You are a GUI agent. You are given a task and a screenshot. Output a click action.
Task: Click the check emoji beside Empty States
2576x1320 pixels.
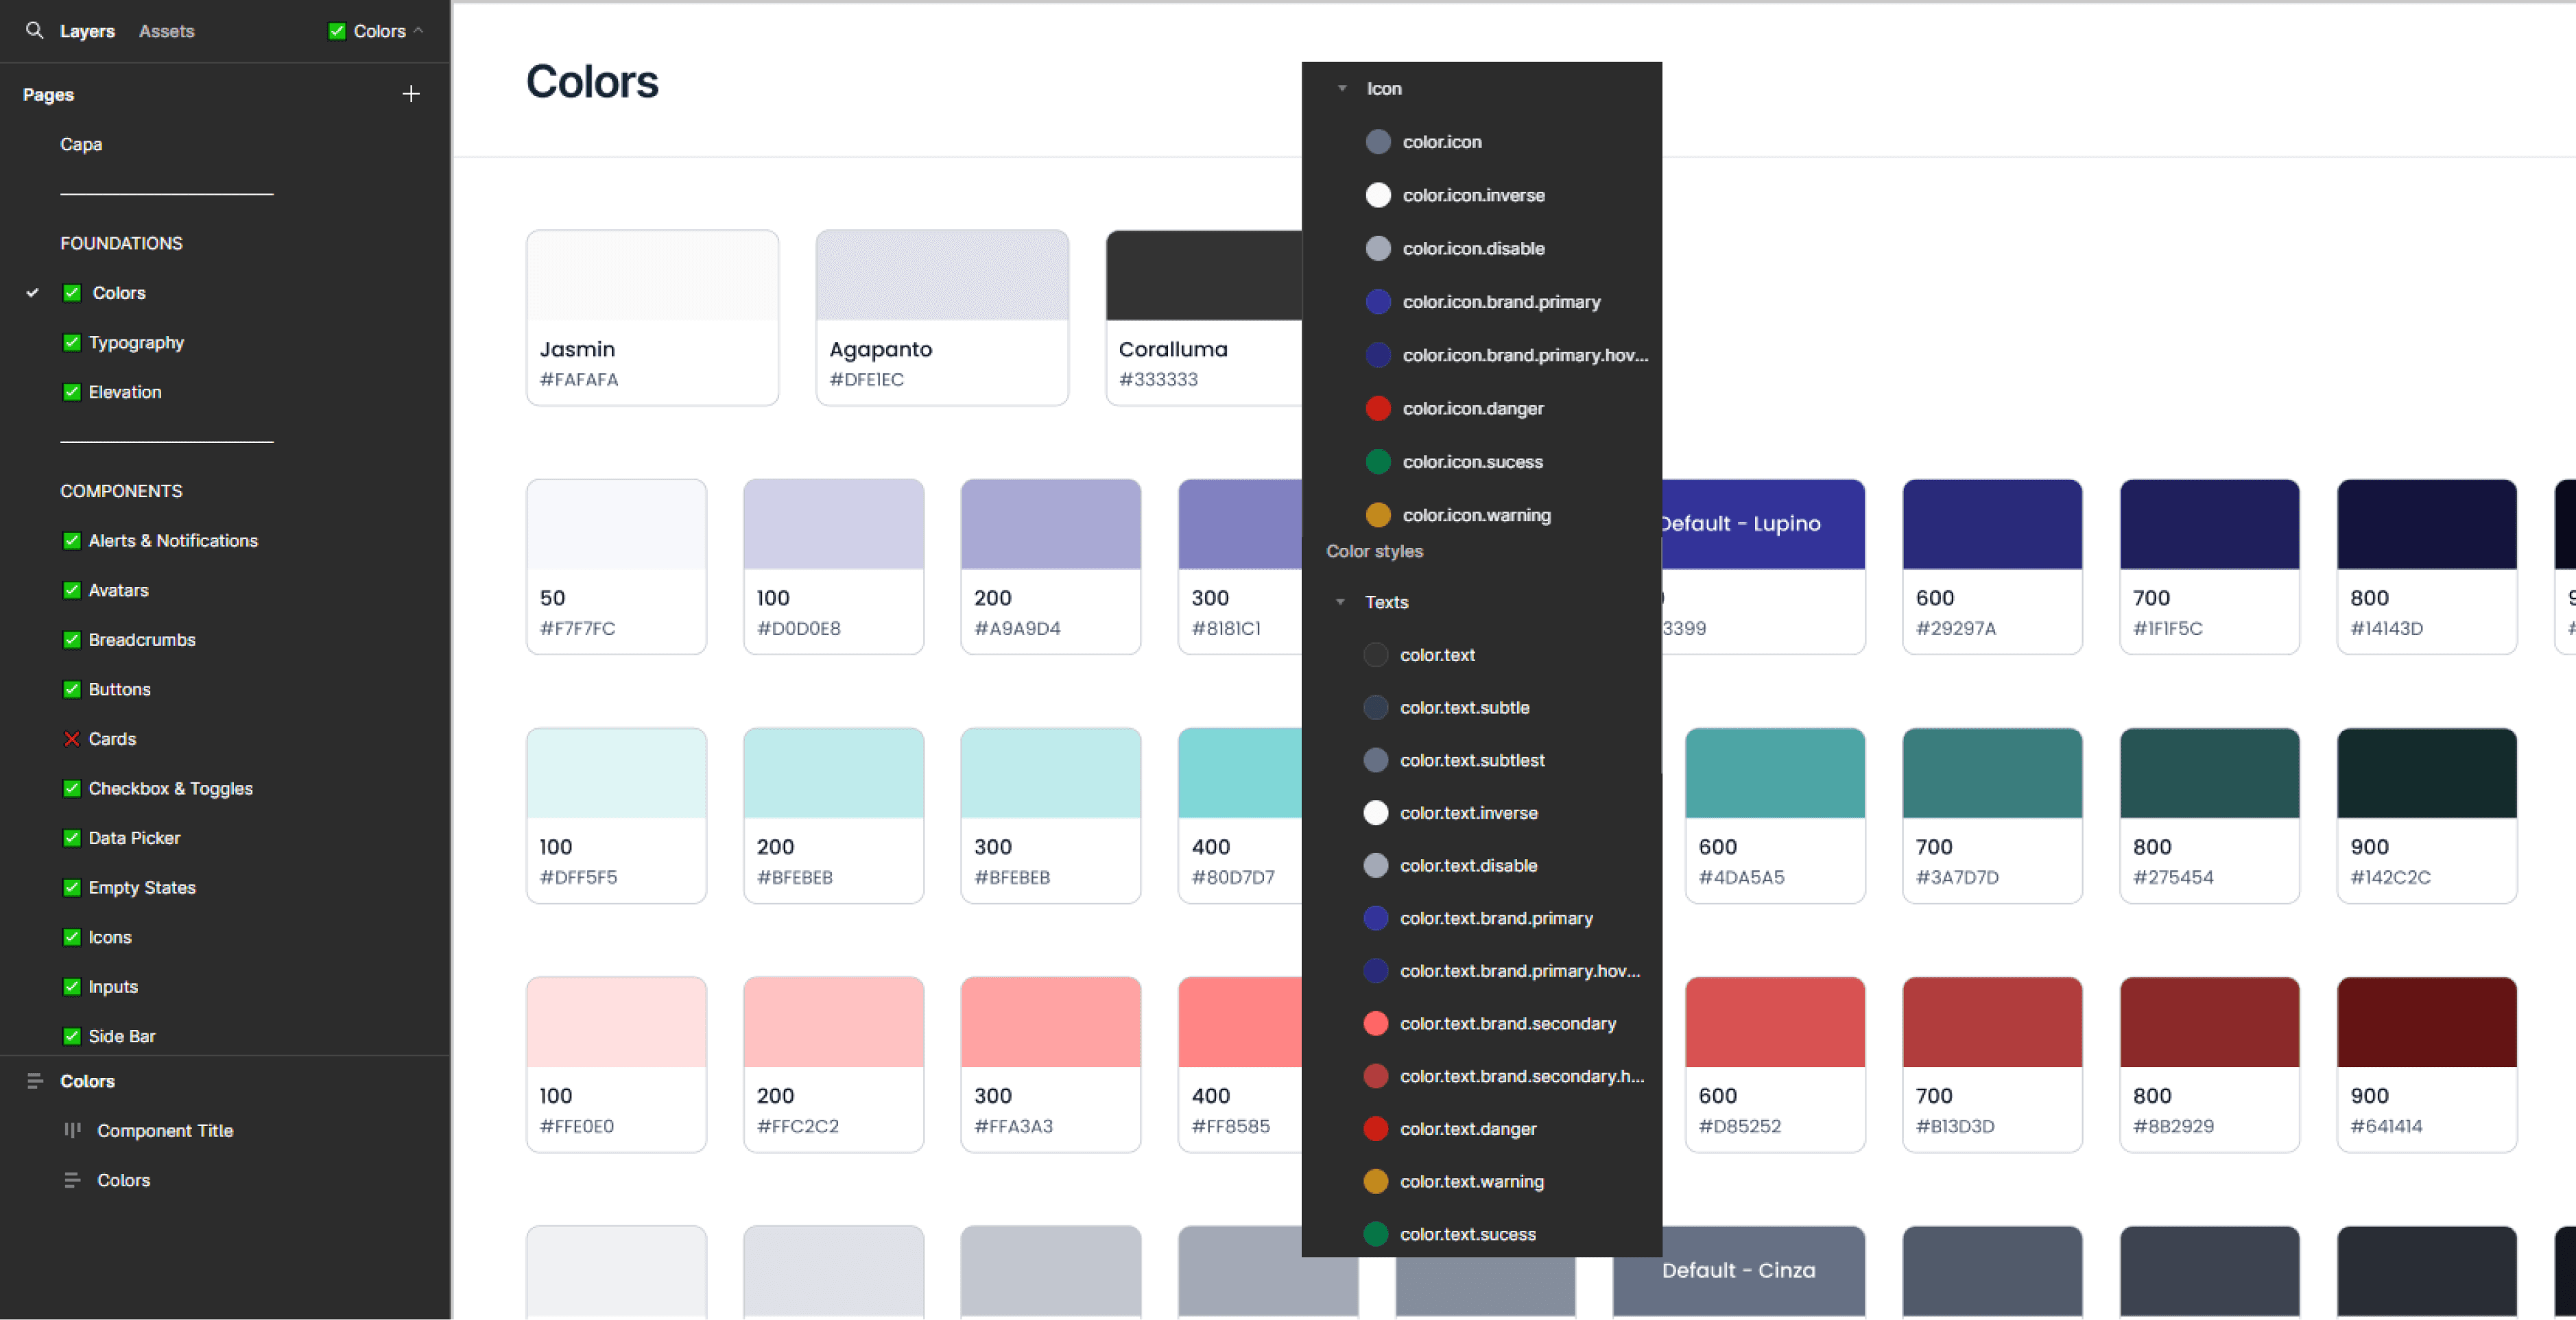click(x=72, y=888)
